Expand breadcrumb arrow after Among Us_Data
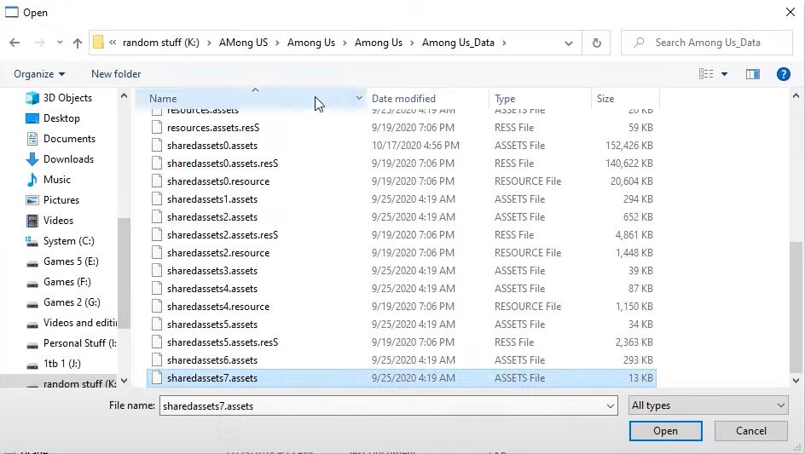Viewport: 805px width, 454px height. coord(504,43)
